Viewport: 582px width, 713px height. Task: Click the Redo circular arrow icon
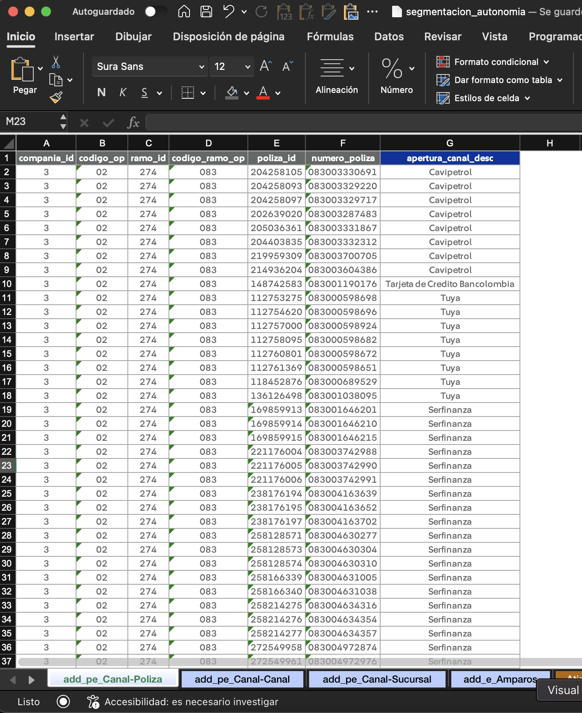click(261, 12)
